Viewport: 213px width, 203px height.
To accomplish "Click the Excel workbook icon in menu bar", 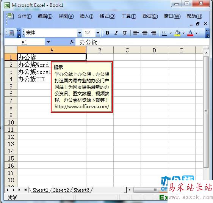I will (x=11, y=16).
